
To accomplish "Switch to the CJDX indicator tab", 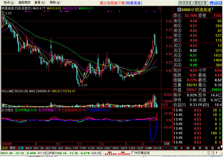I will point(132,148).
